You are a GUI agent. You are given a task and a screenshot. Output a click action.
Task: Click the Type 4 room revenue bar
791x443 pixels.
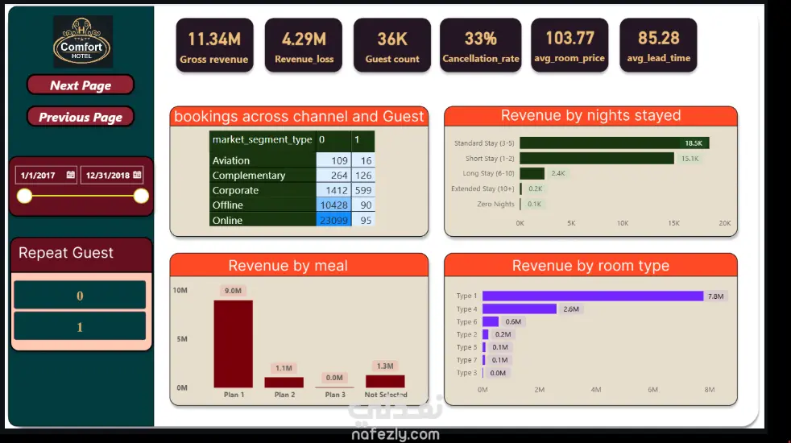pos(520,308)
